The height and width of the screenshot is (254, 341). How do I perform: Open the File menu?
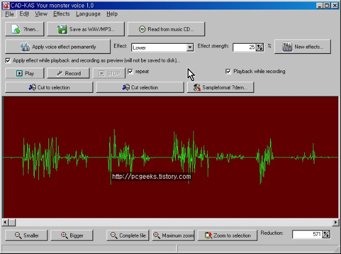[10, 14]
